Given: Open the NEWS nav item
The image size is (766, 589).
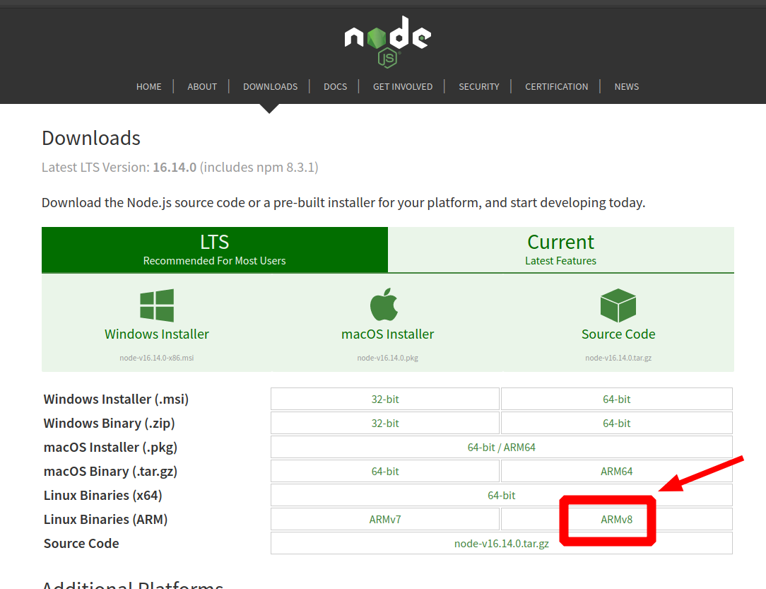Looking at the screenshot, I should (626, 86).
